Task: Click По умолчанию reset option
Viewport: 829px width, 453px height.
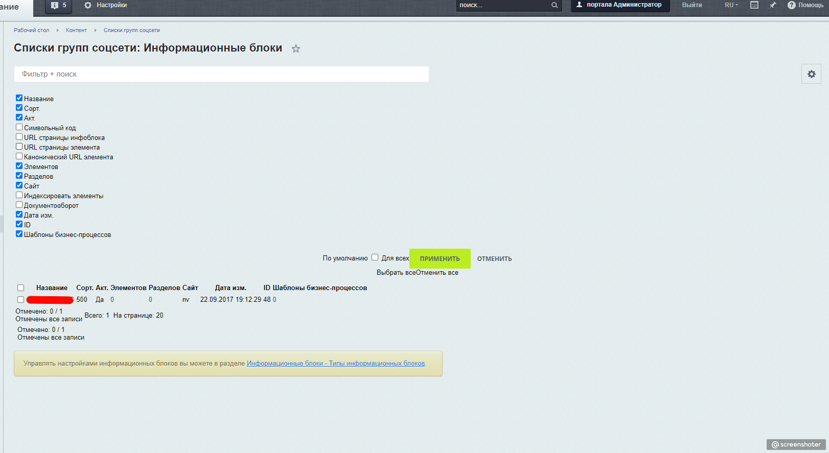Action: point(345,258)
